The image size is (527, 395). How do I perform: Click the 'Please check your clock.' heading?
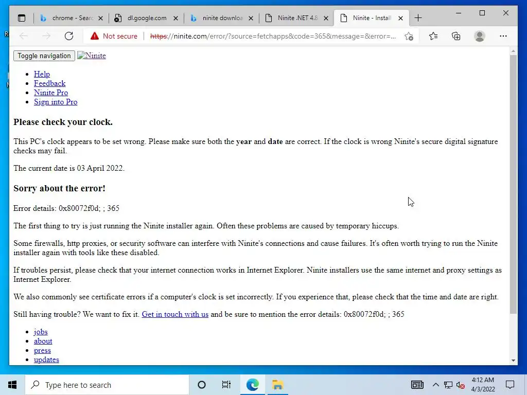tap(63, 122)
